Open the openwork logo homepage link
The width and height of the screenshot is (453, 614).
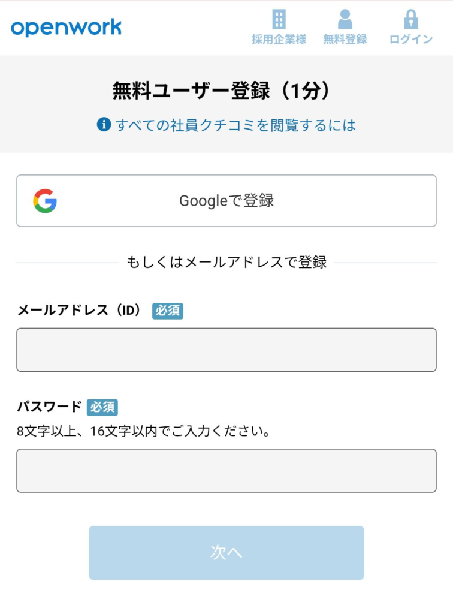click(66, 28)
